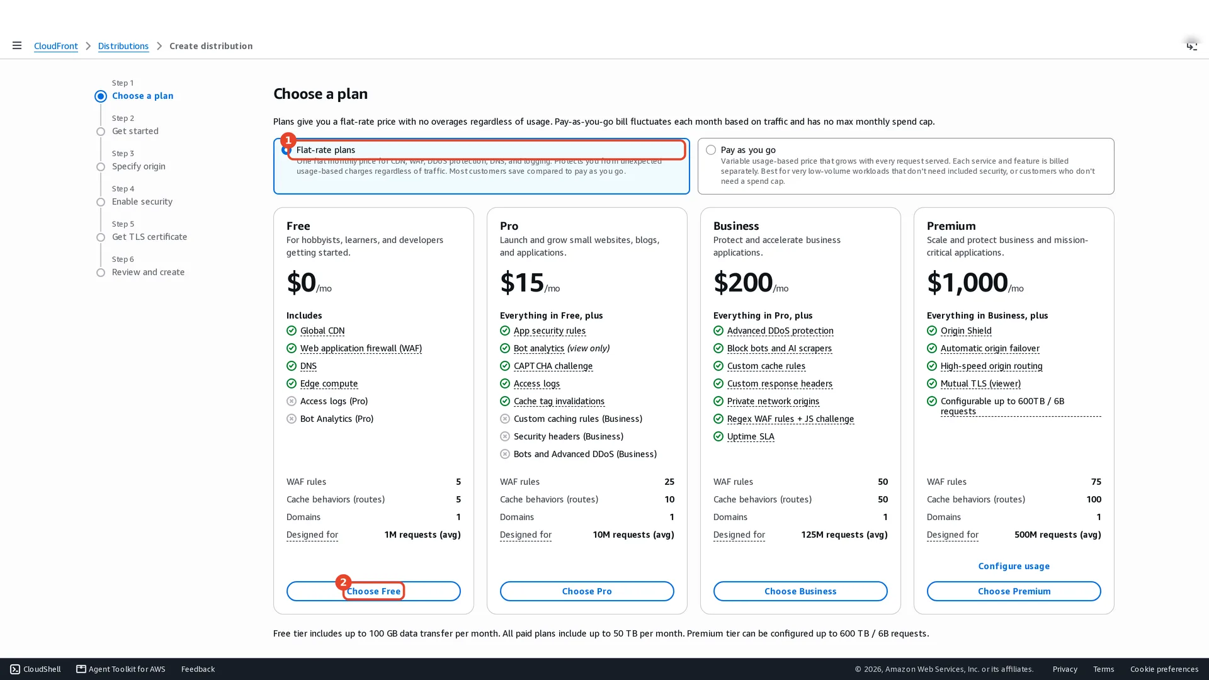Open Uptime SLA info
The image size is (1209, 680).
point(751,436)
